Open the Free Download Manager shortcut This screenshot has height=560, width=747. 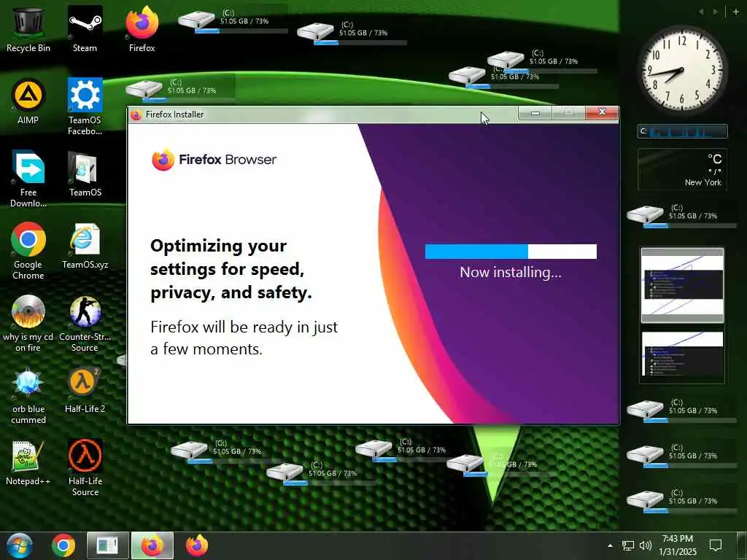point(28,179)
